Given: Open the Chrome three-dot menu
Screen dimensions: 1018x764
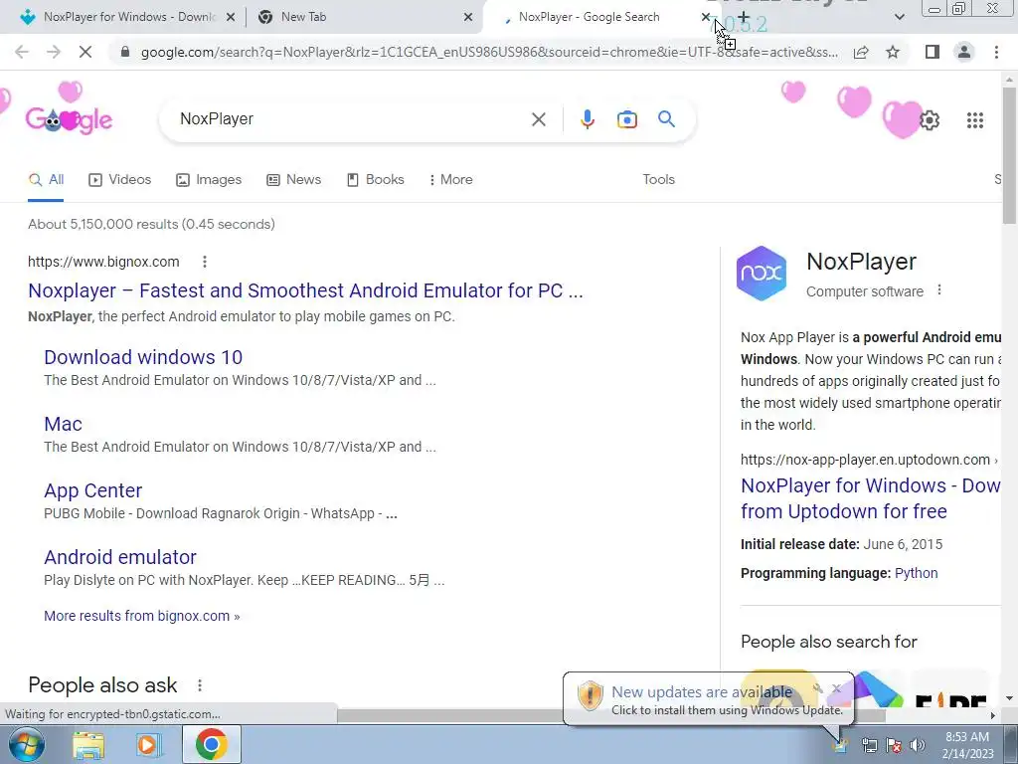Looking at the screenshot, I should [x=996, y=52].
